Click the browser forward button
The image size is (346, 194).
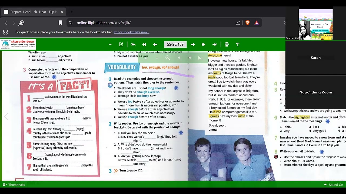14,23
